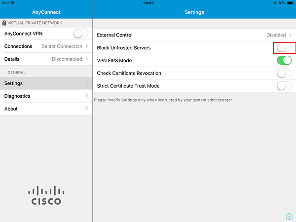296x222 pixels.
Task: Tap the VPN FIPS Mode label
Action: [x=114, y=60]
